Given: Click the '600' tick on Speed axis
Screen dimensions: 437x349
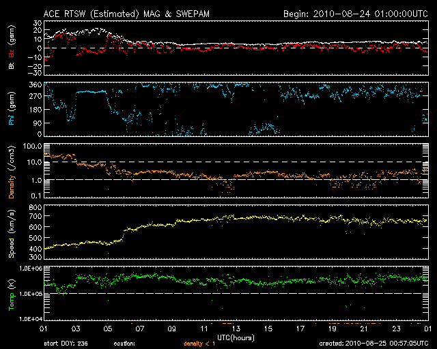Looking at the screenshot, I should tap(36, 227).
